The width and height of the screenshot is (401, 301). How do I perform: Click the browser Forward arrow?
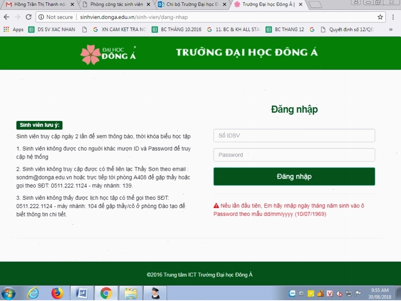pyautogui.click(x=18, y=17)
